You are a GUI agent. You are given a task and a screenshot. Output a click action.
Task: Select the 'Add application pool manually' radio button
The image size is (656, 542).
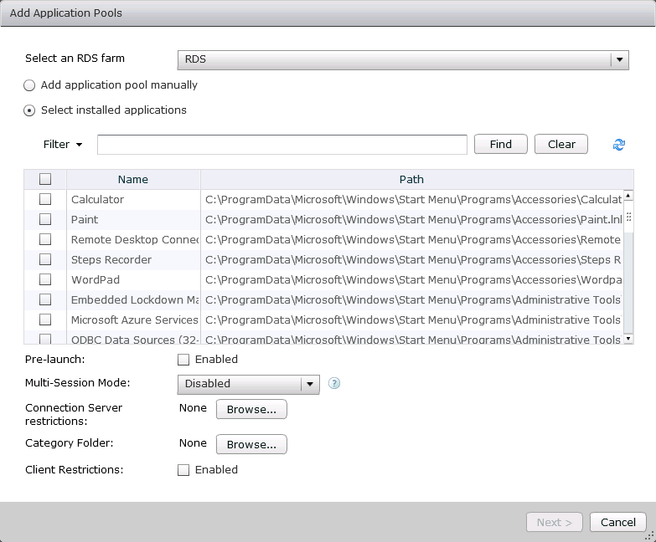[30, 85]
